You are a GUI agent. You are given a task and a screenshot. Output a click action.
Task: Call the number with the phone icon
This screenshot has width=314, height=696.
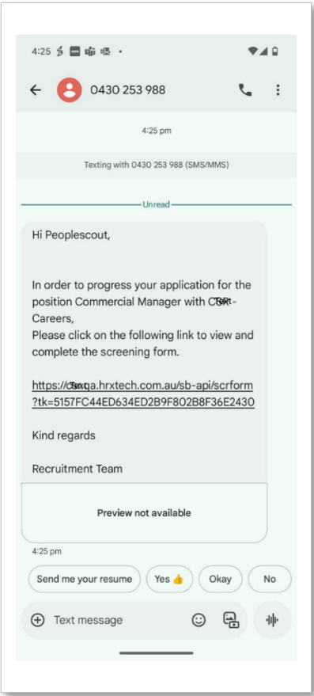click(x=245, y=90)
